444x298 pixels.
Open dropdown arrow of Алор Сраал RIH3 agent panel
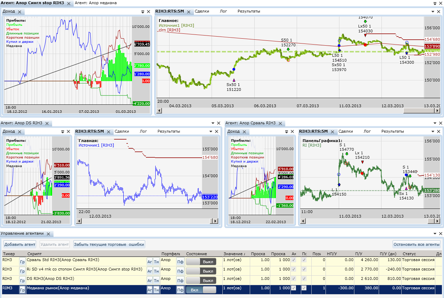[x=435, y=123]
